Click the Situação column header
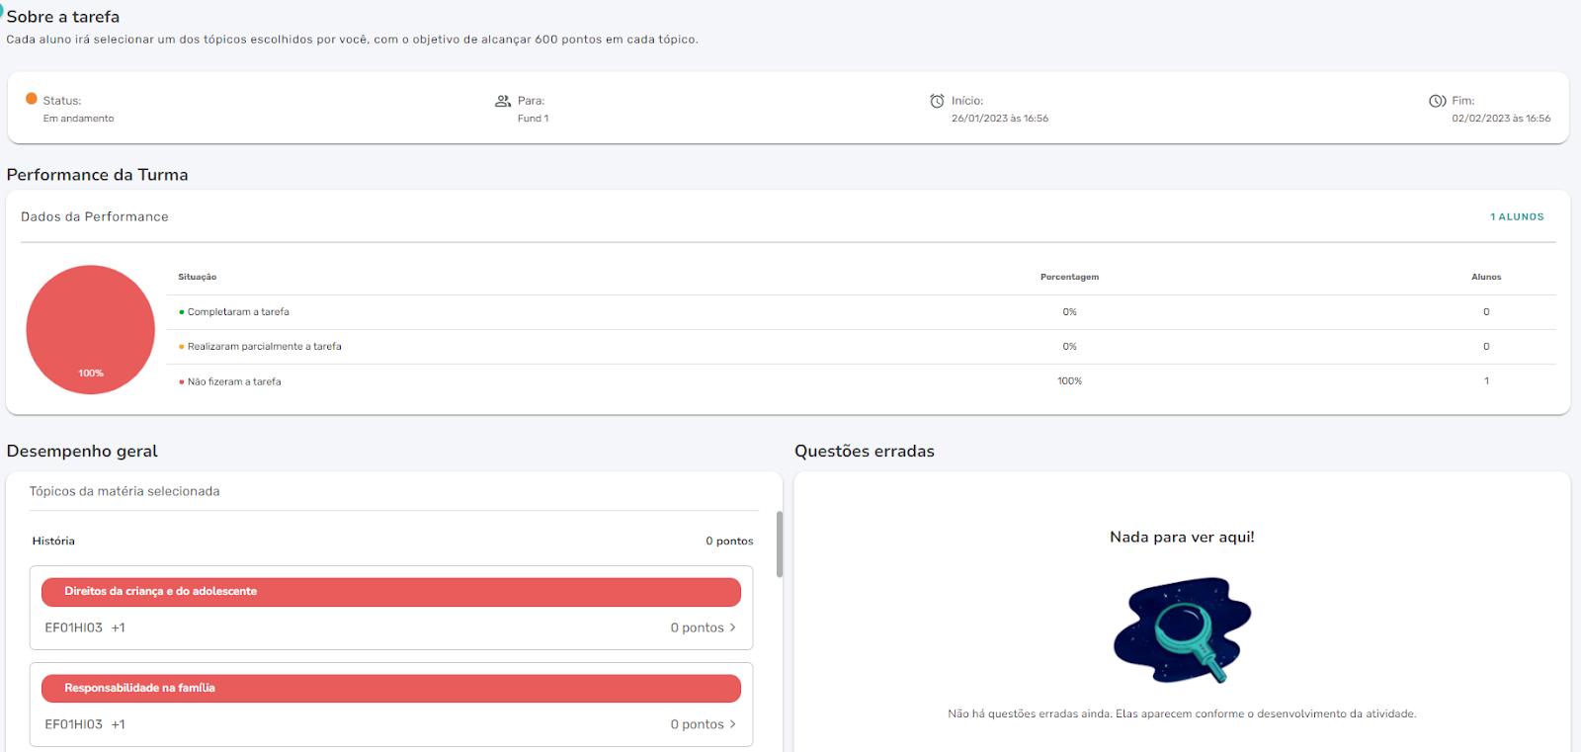Screen dimensions: 1581x752 pyautogui.click(x=197, y=277)
